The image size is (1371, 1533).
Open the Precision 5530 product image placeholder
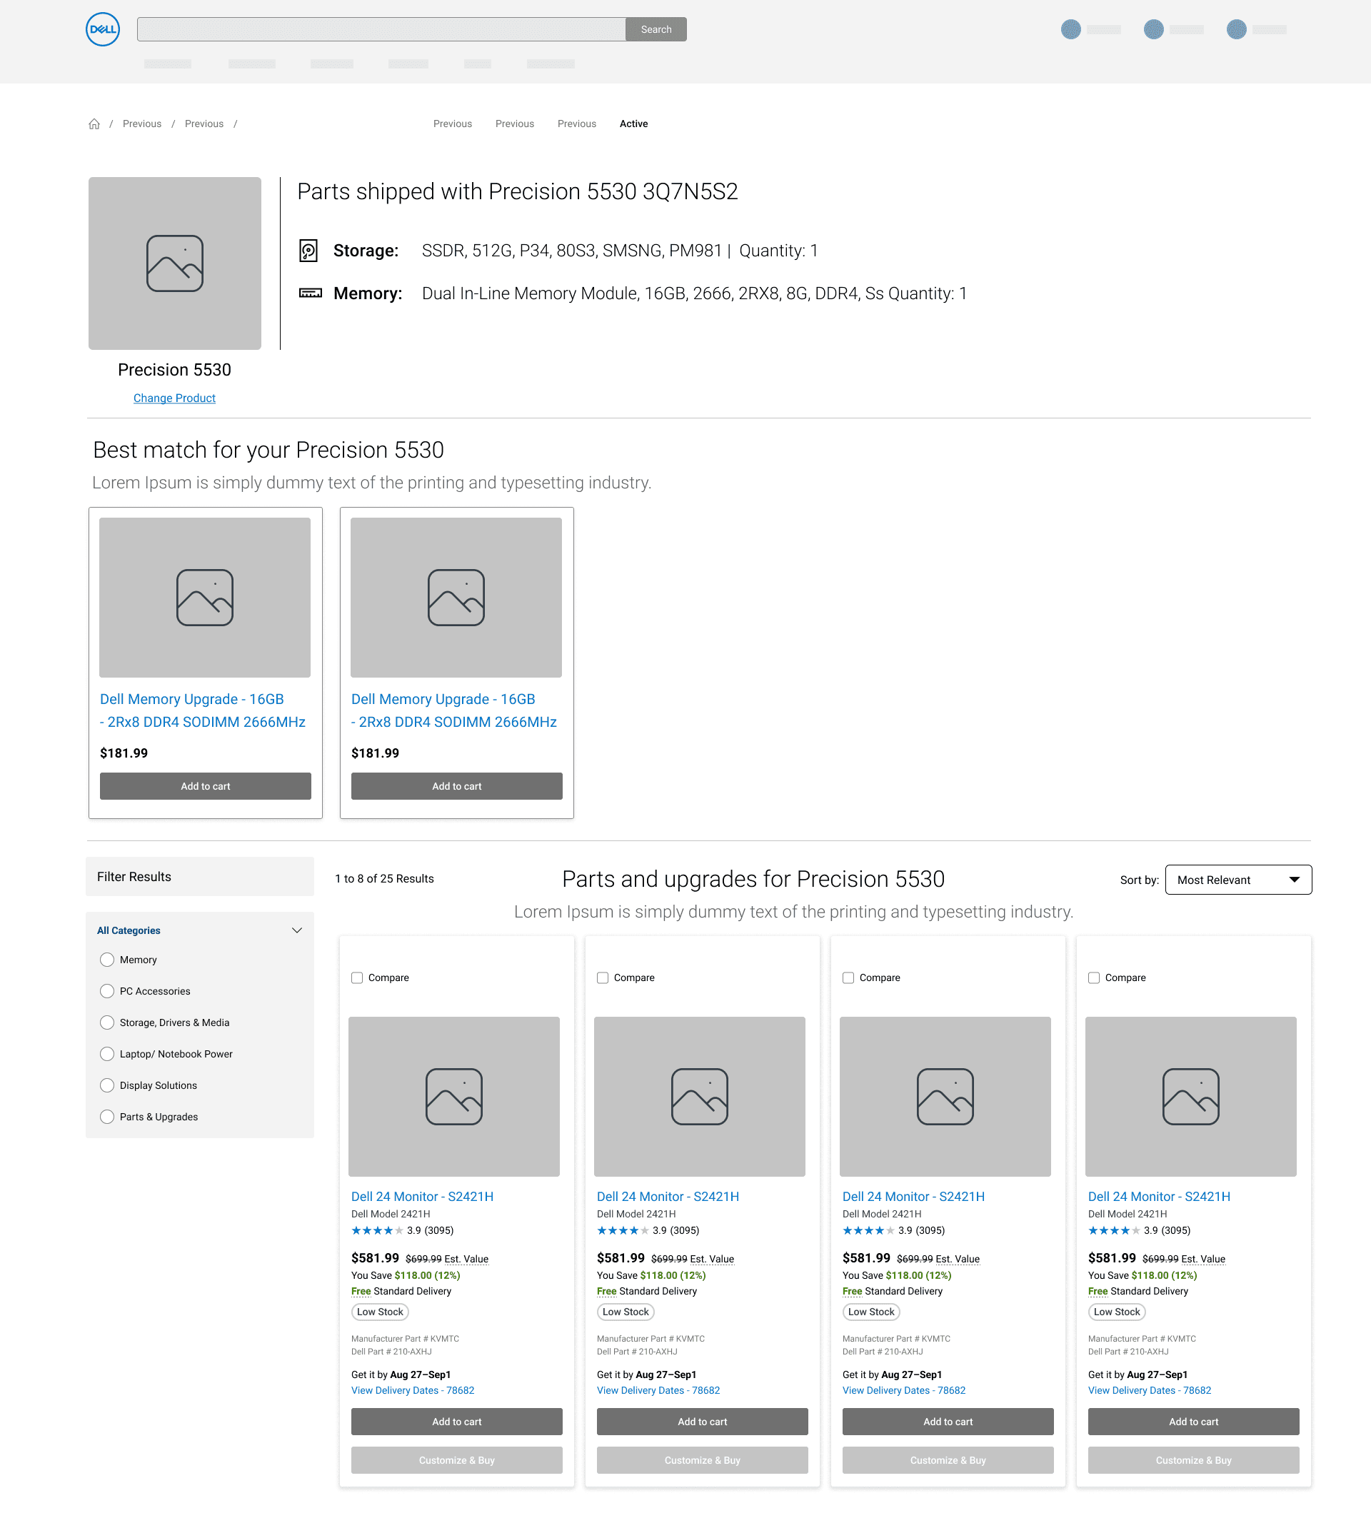pos(175,263)
